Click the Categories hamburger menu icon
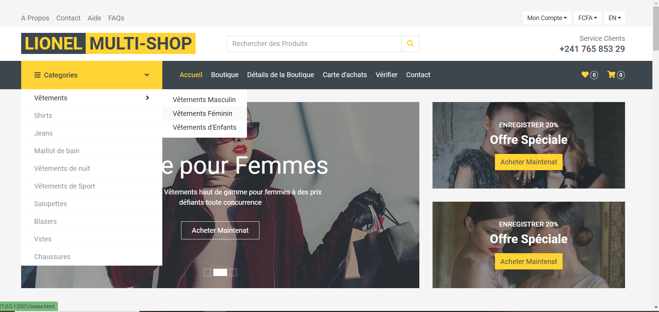 point(37,75)
